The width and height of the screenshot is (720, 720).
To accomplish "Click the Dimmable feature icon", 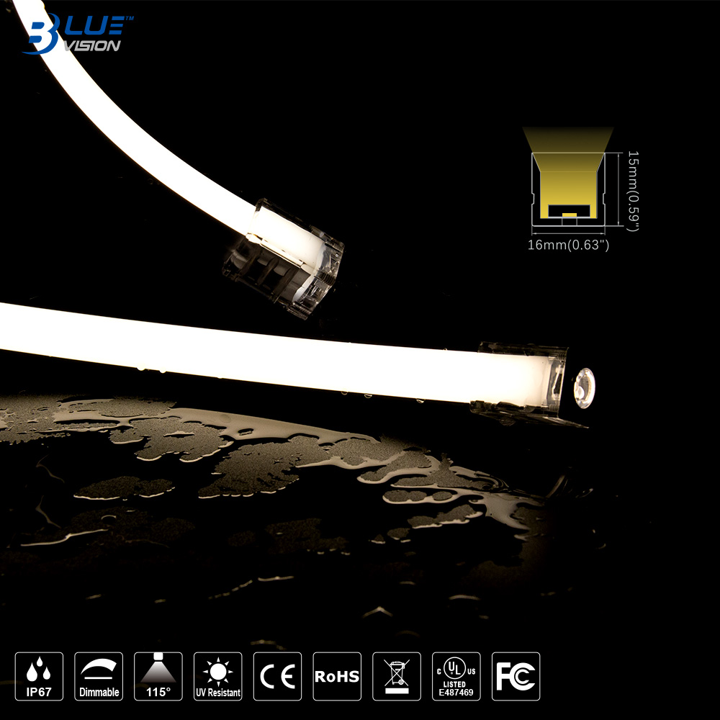I will 99,677.
